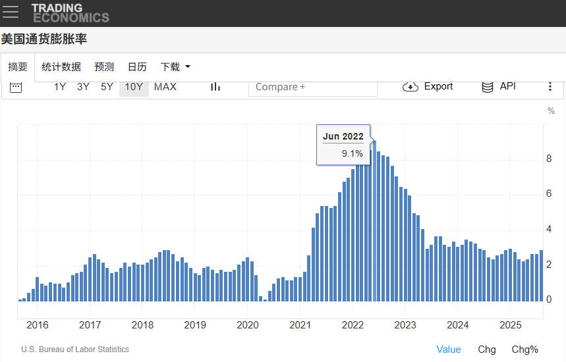
Task: Switch to the 统计数据 tab
Action: 61,67
